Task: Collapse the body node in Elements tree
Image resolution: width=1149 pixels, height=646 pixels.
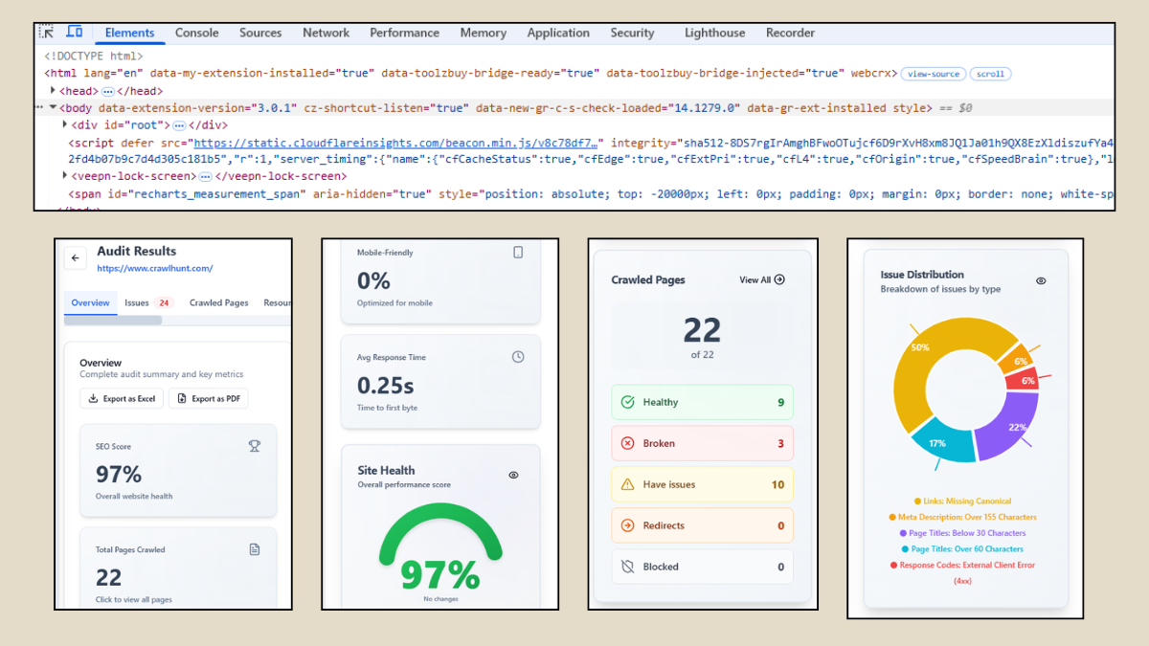Action: (53, 108)
